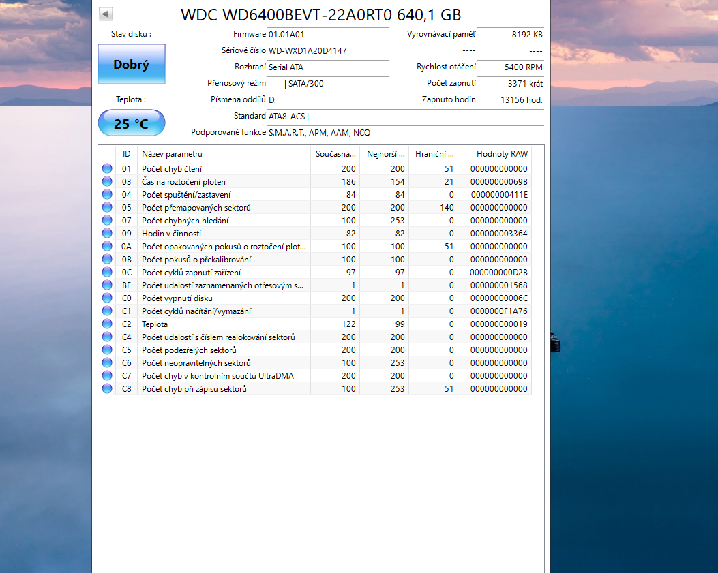Click the health icon for attribute C4
Image resolution: width=718 pixels, height=573 pixels.
click(107, 337)
